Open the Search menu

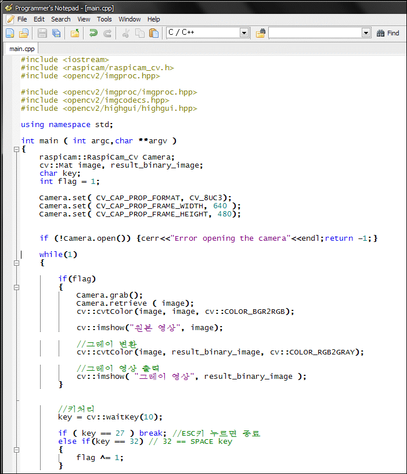click(x=61, y=19)
